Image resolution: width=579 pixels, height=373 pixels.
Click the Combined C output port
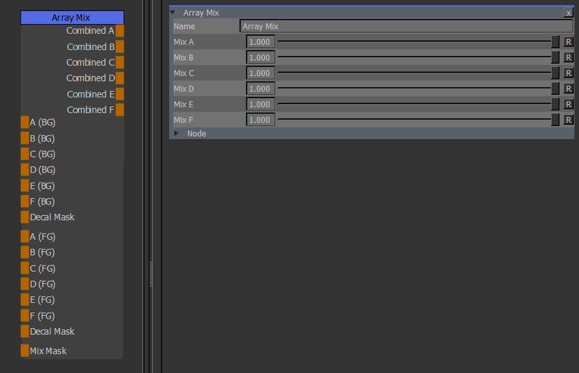(120, 62)
